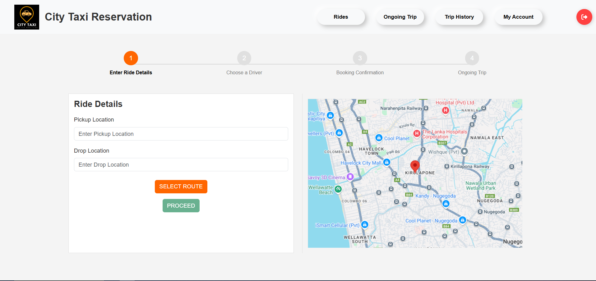Click Cool Planet shopping marker
The width and height of the screenshot is (596, 281).
[x=379, y=138]
